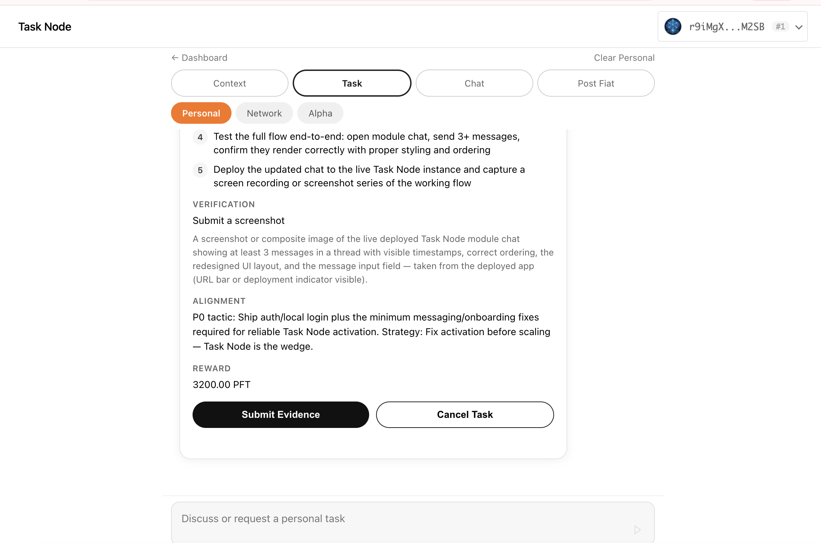Switch to the Chat tab
Screen dimensions: 821x543
pyautogui.click(x=474, y=83)
